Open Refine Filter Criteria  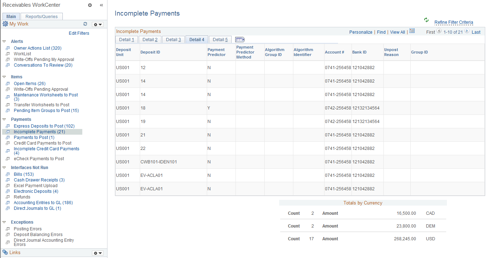454,22
